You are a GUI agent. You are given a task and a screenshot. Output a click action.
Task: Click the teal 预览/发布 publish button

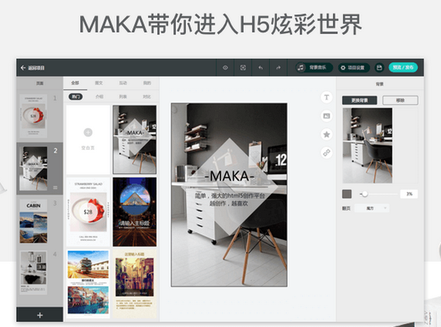coord(403,68)
